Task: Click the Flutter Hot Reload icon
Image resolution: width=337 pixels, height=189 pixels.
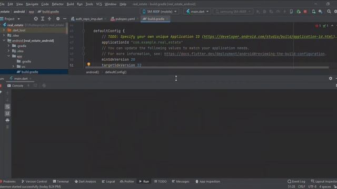Action: (284, 12)
